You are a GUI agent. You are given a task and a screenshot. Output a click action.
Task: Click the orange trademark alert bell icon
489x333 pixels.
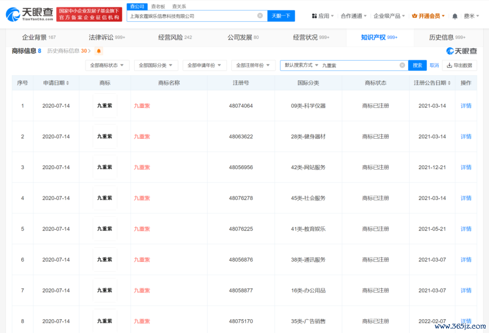click(x=99, y=51)
